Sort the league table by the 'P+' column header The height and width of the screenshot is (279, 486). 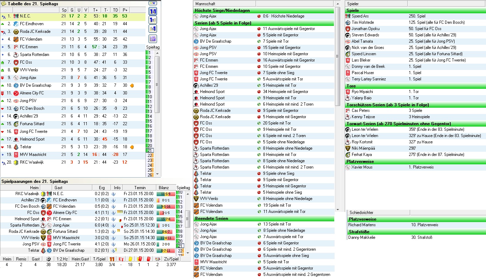click(125, 10)
